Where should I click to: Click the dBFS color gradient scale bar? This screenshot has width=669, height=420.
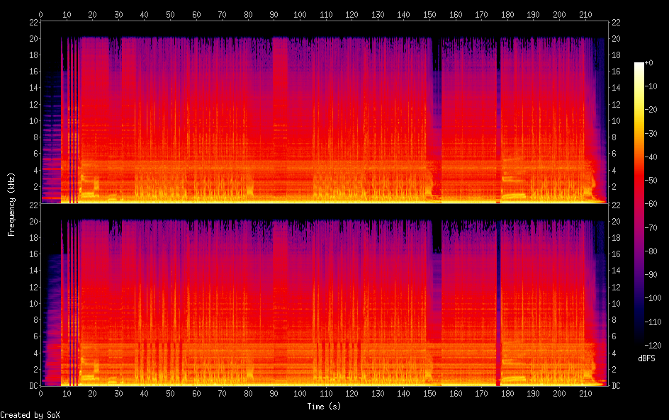tap(639, 204)
